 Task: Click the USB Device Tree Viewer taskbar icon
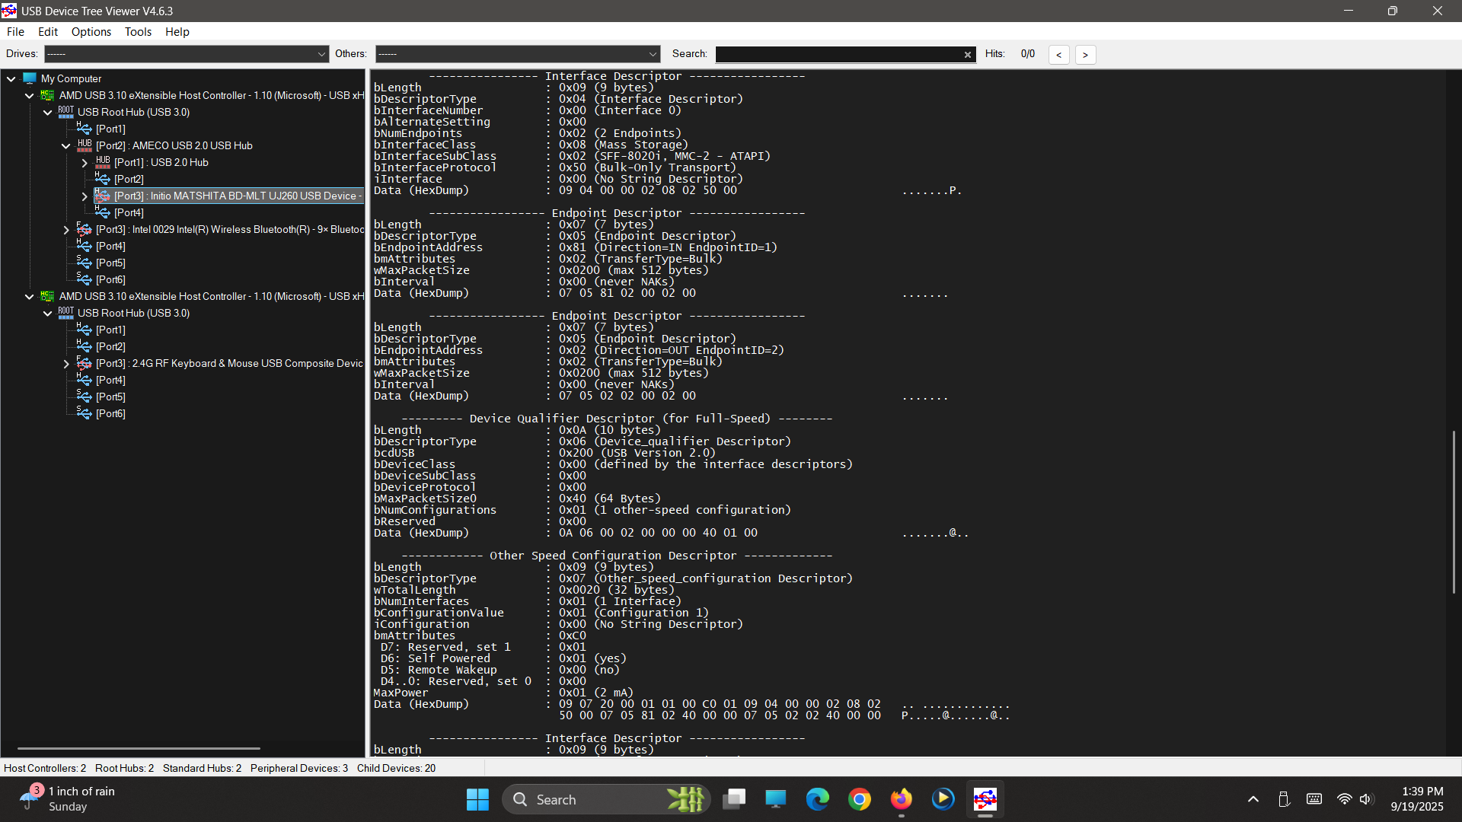(x=985, y=799)
